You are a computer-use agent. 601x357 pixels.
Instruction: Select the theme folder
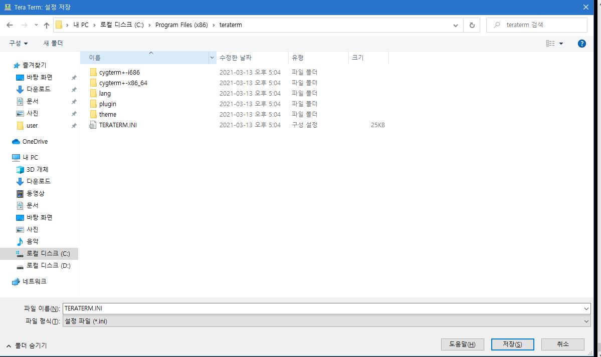click(x=107, y=115)
